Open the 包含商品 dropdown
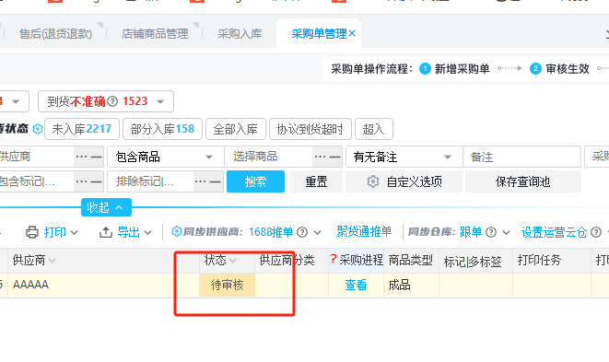 coord(166,157)
